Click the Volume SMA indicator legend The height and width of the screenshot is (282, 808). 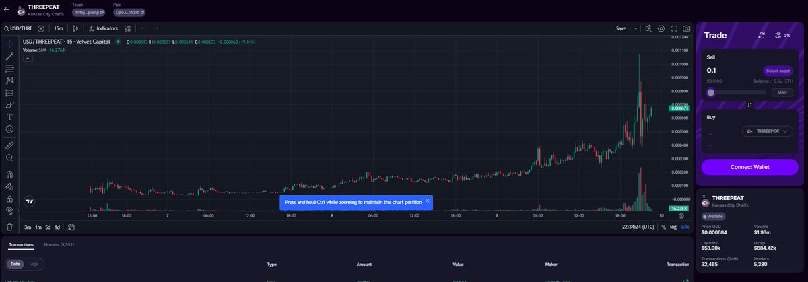44,50
